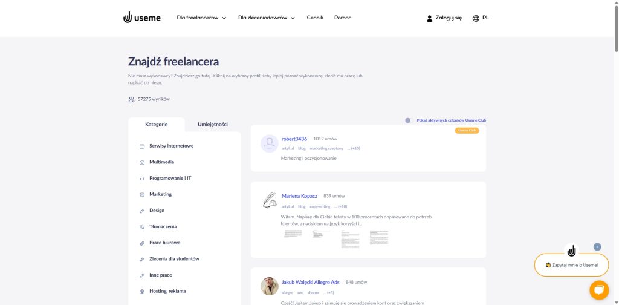Click the user icon next to Zaloguj się
619x305 pixels.
point(430,18)
